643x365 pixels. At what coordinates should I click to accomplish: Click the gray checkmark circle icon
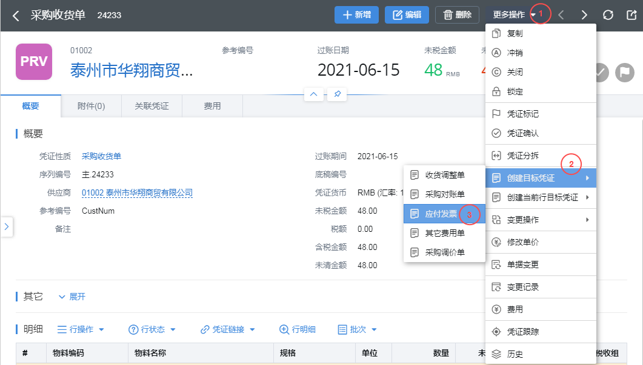600,72
